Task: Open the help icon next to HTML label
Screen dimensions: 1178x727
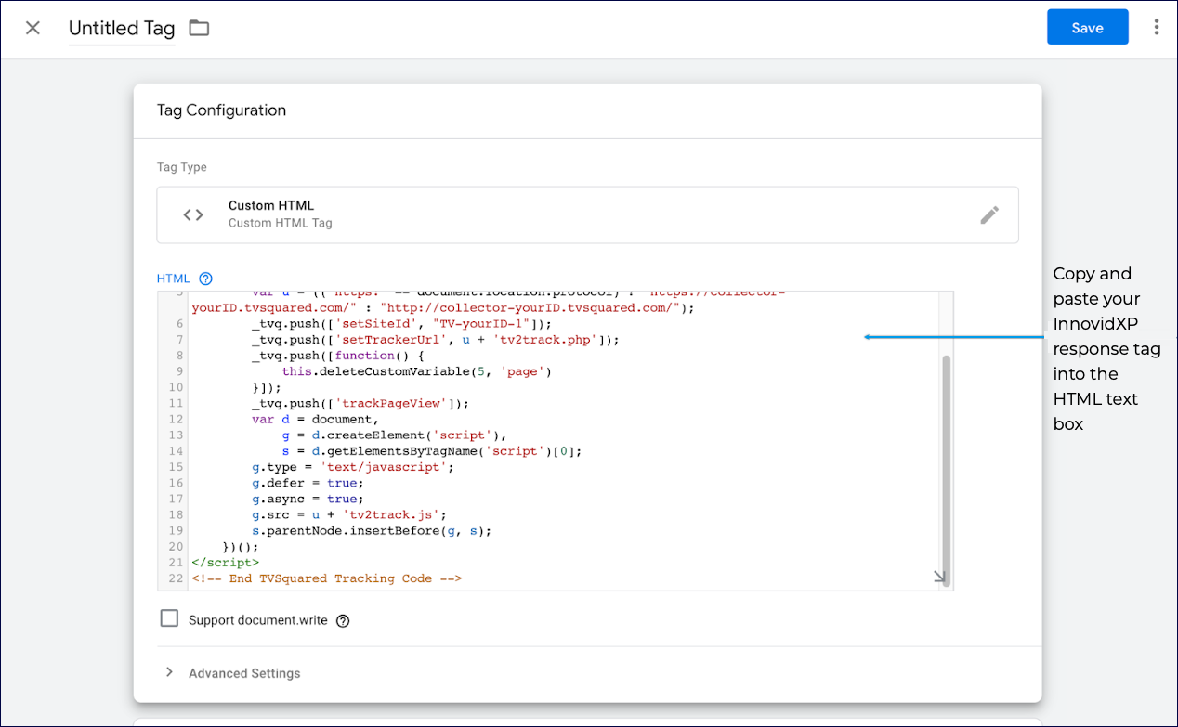Action: coord(206,279)
